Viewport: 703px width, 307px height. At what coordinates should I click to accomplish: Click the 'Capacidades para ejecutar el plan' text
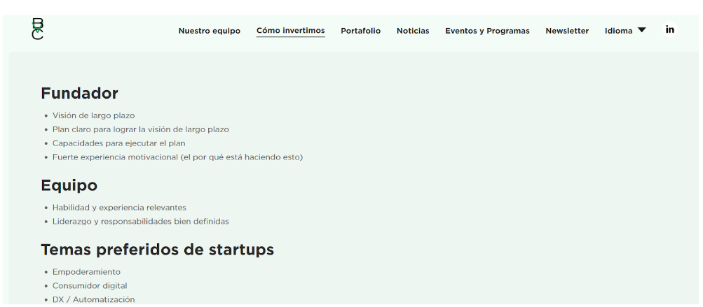pyautogui.click(x=118, y=143)
